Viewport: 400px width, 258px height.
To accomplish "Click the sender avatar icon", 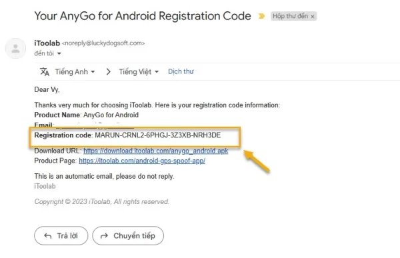I will pyautogui.click(x=15, y=48).
